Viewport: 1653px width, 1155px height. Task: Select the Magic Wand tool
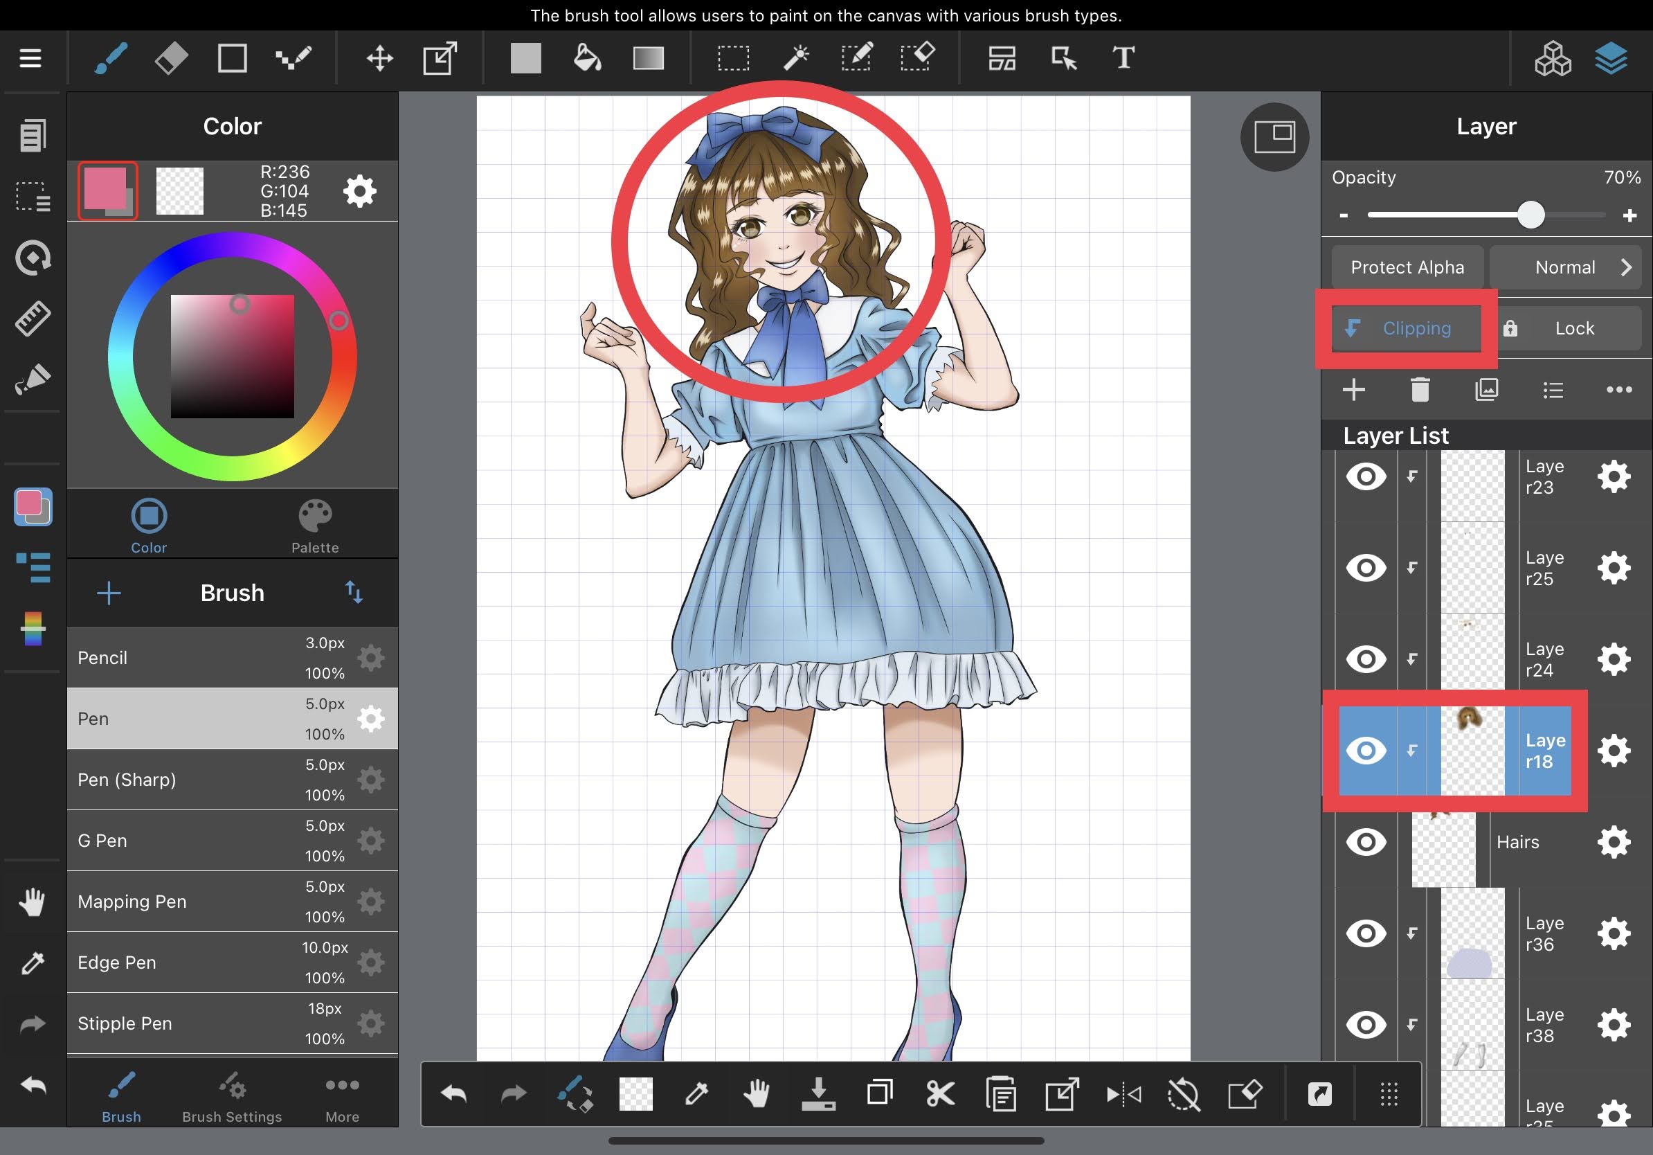pos(796,58)
